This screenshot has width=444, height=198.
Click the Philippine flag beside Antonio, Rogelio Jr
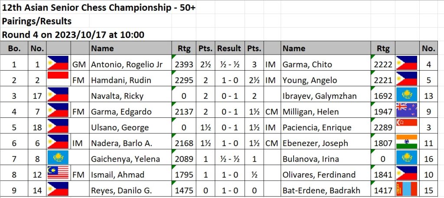coord(58,64)
